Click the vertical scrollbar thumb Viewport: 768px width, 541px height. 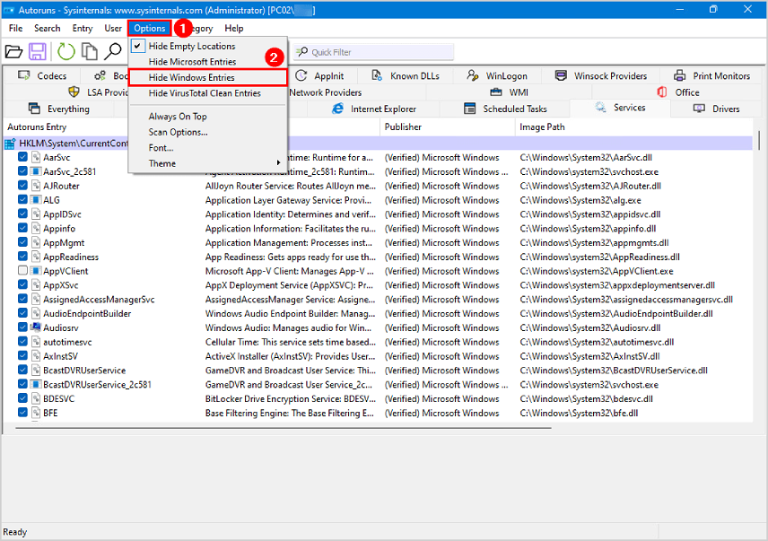click(x=760, y=141)
